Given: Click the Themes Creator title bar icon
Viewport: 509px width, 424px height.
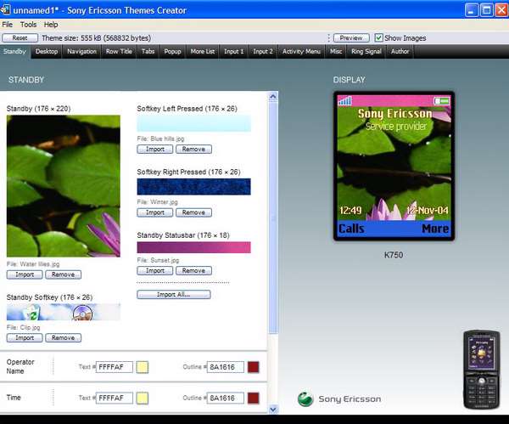Looking at the screenshot, I should tap(5, 9).
